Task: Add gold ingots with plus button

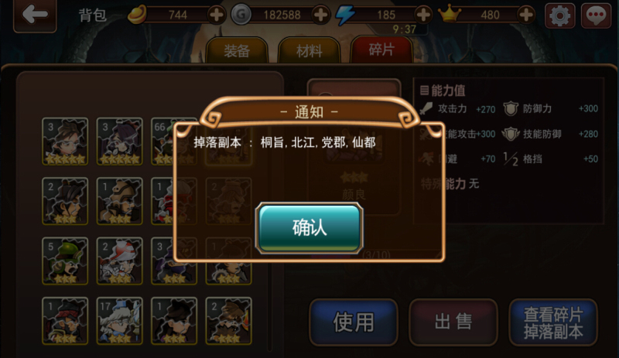Action: 217,15
